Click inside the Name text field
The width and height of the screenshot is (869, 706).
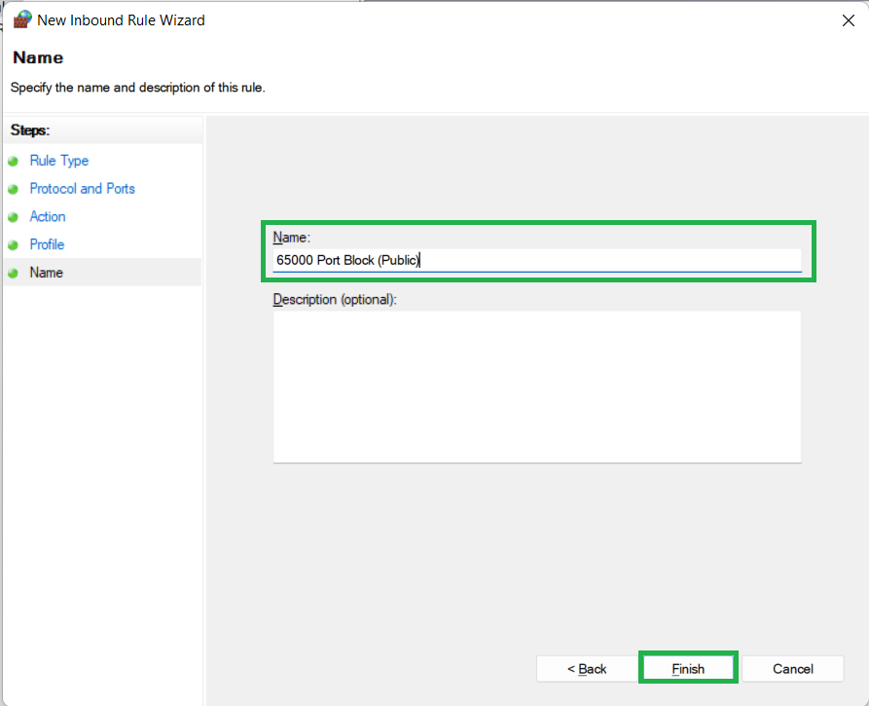point(537,261)
